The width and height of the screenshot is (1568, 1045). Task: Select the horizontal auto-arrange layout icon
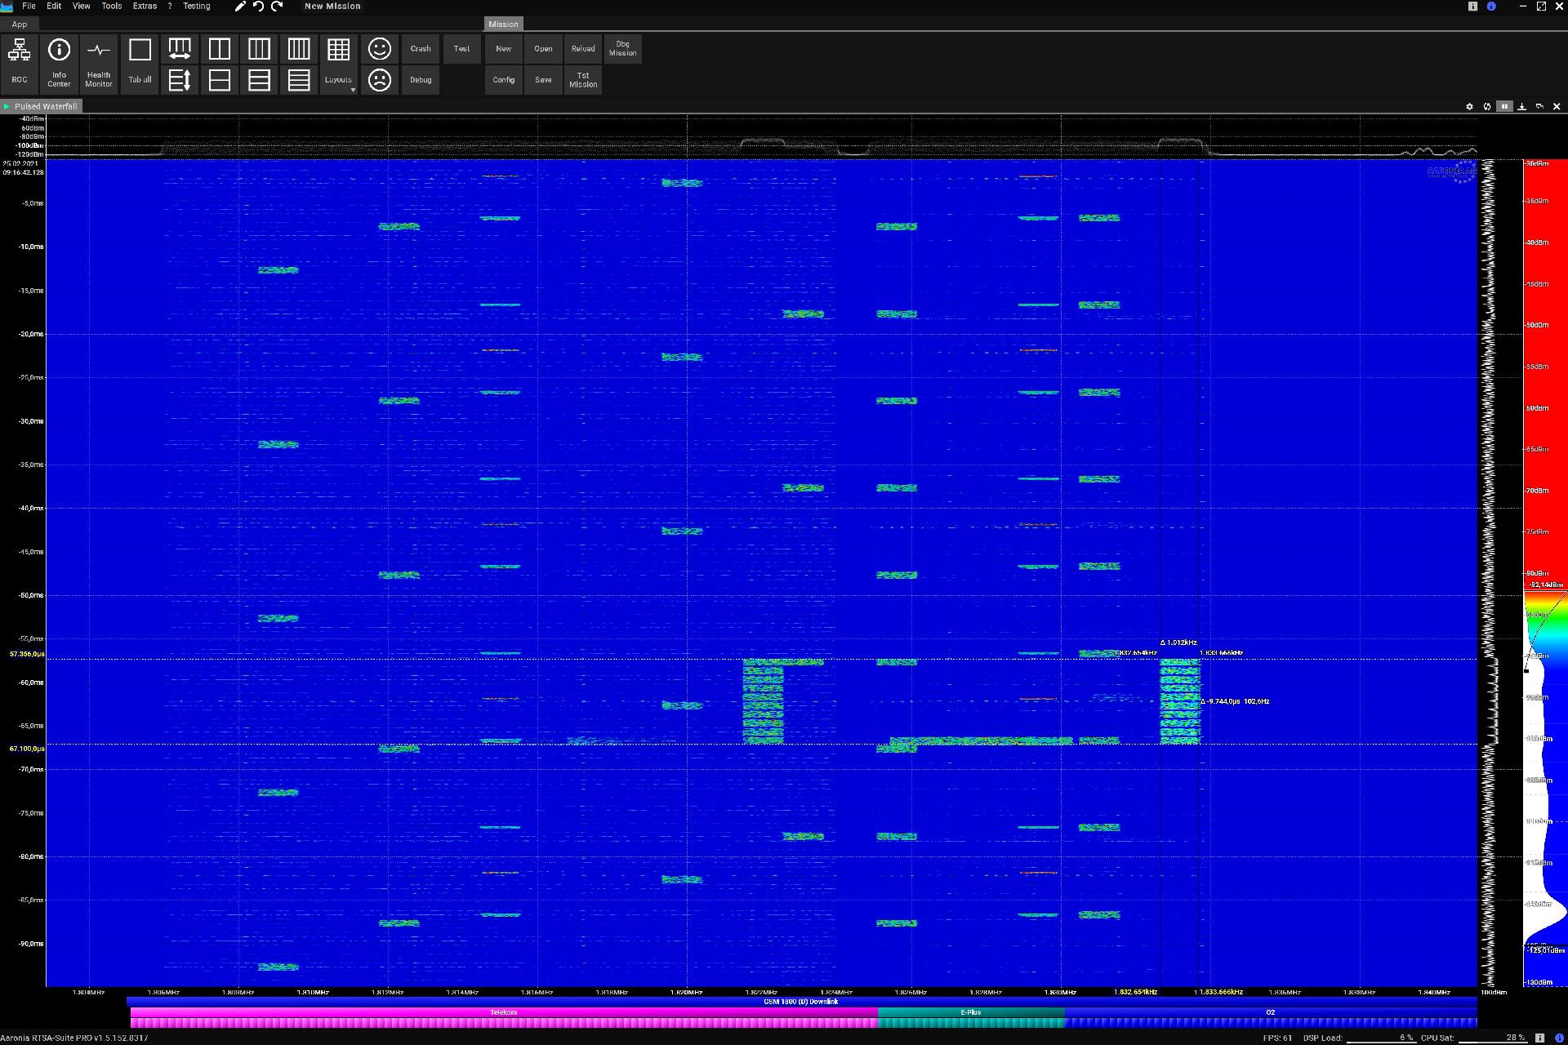pyautogui.click(x=180, y=49)
